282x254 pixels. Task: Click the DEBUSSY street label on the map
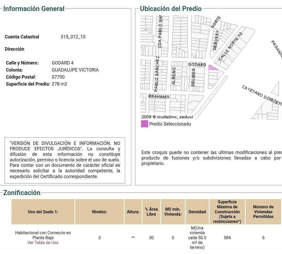[x=216, y=40]
